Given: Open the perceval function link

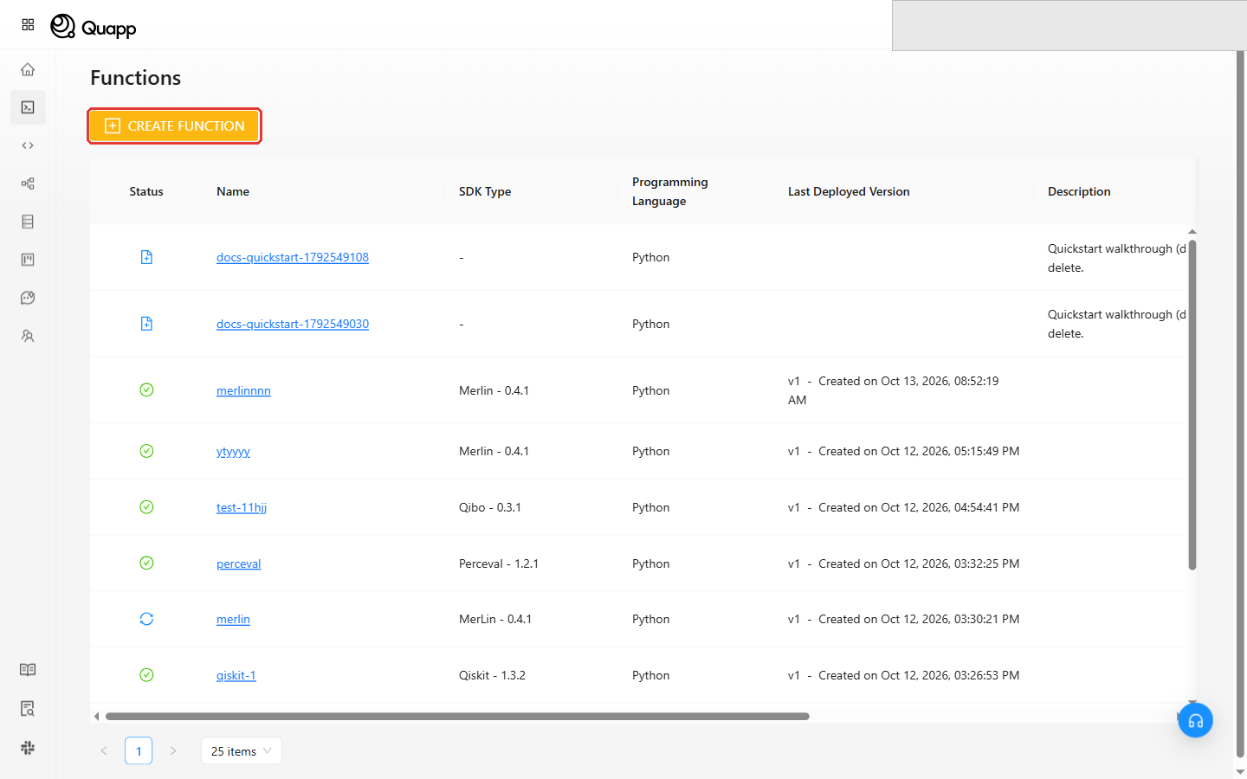Looking at the screenshot, I should click(x=238, y=563).
